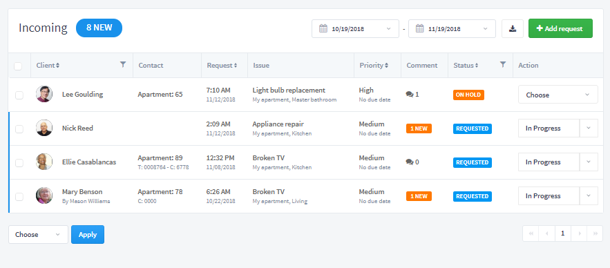
Task: Click Mary Benson's avatar thumbnail
Action: (x=44, y=195)
